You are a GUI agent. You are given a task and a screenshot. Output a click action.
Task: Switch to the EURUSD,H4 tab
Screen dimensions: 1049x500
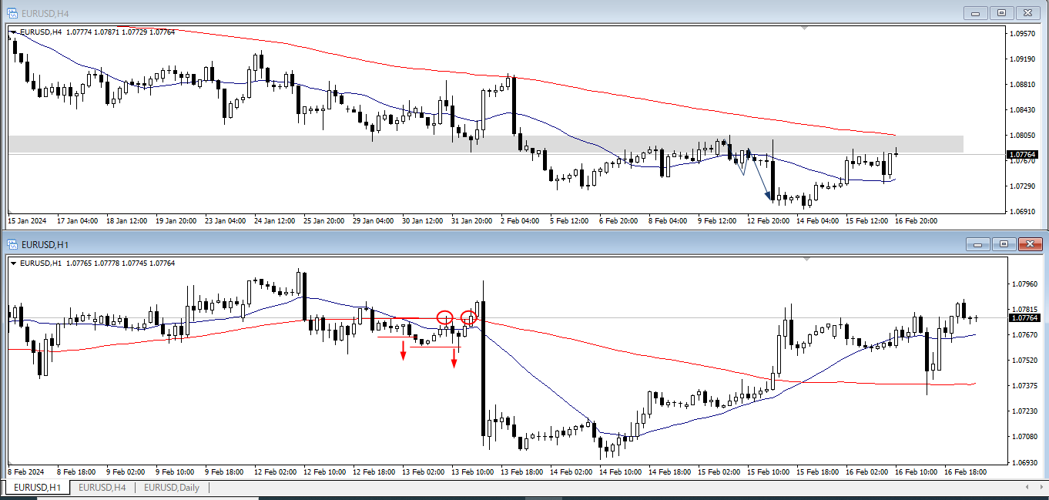coord(102,488)
